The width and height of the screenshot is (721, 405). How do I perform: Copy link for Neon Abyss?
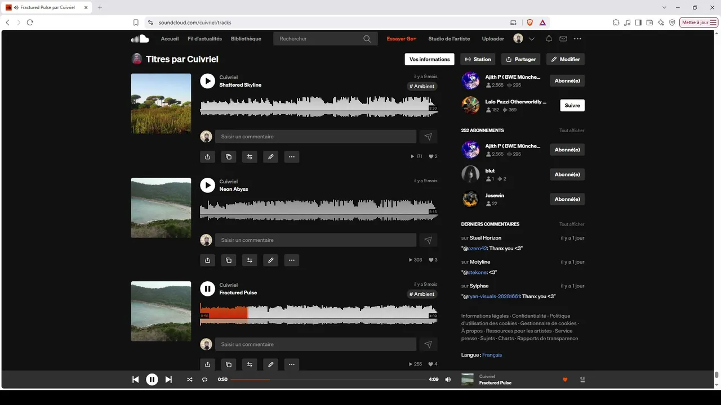coord(228,260)
